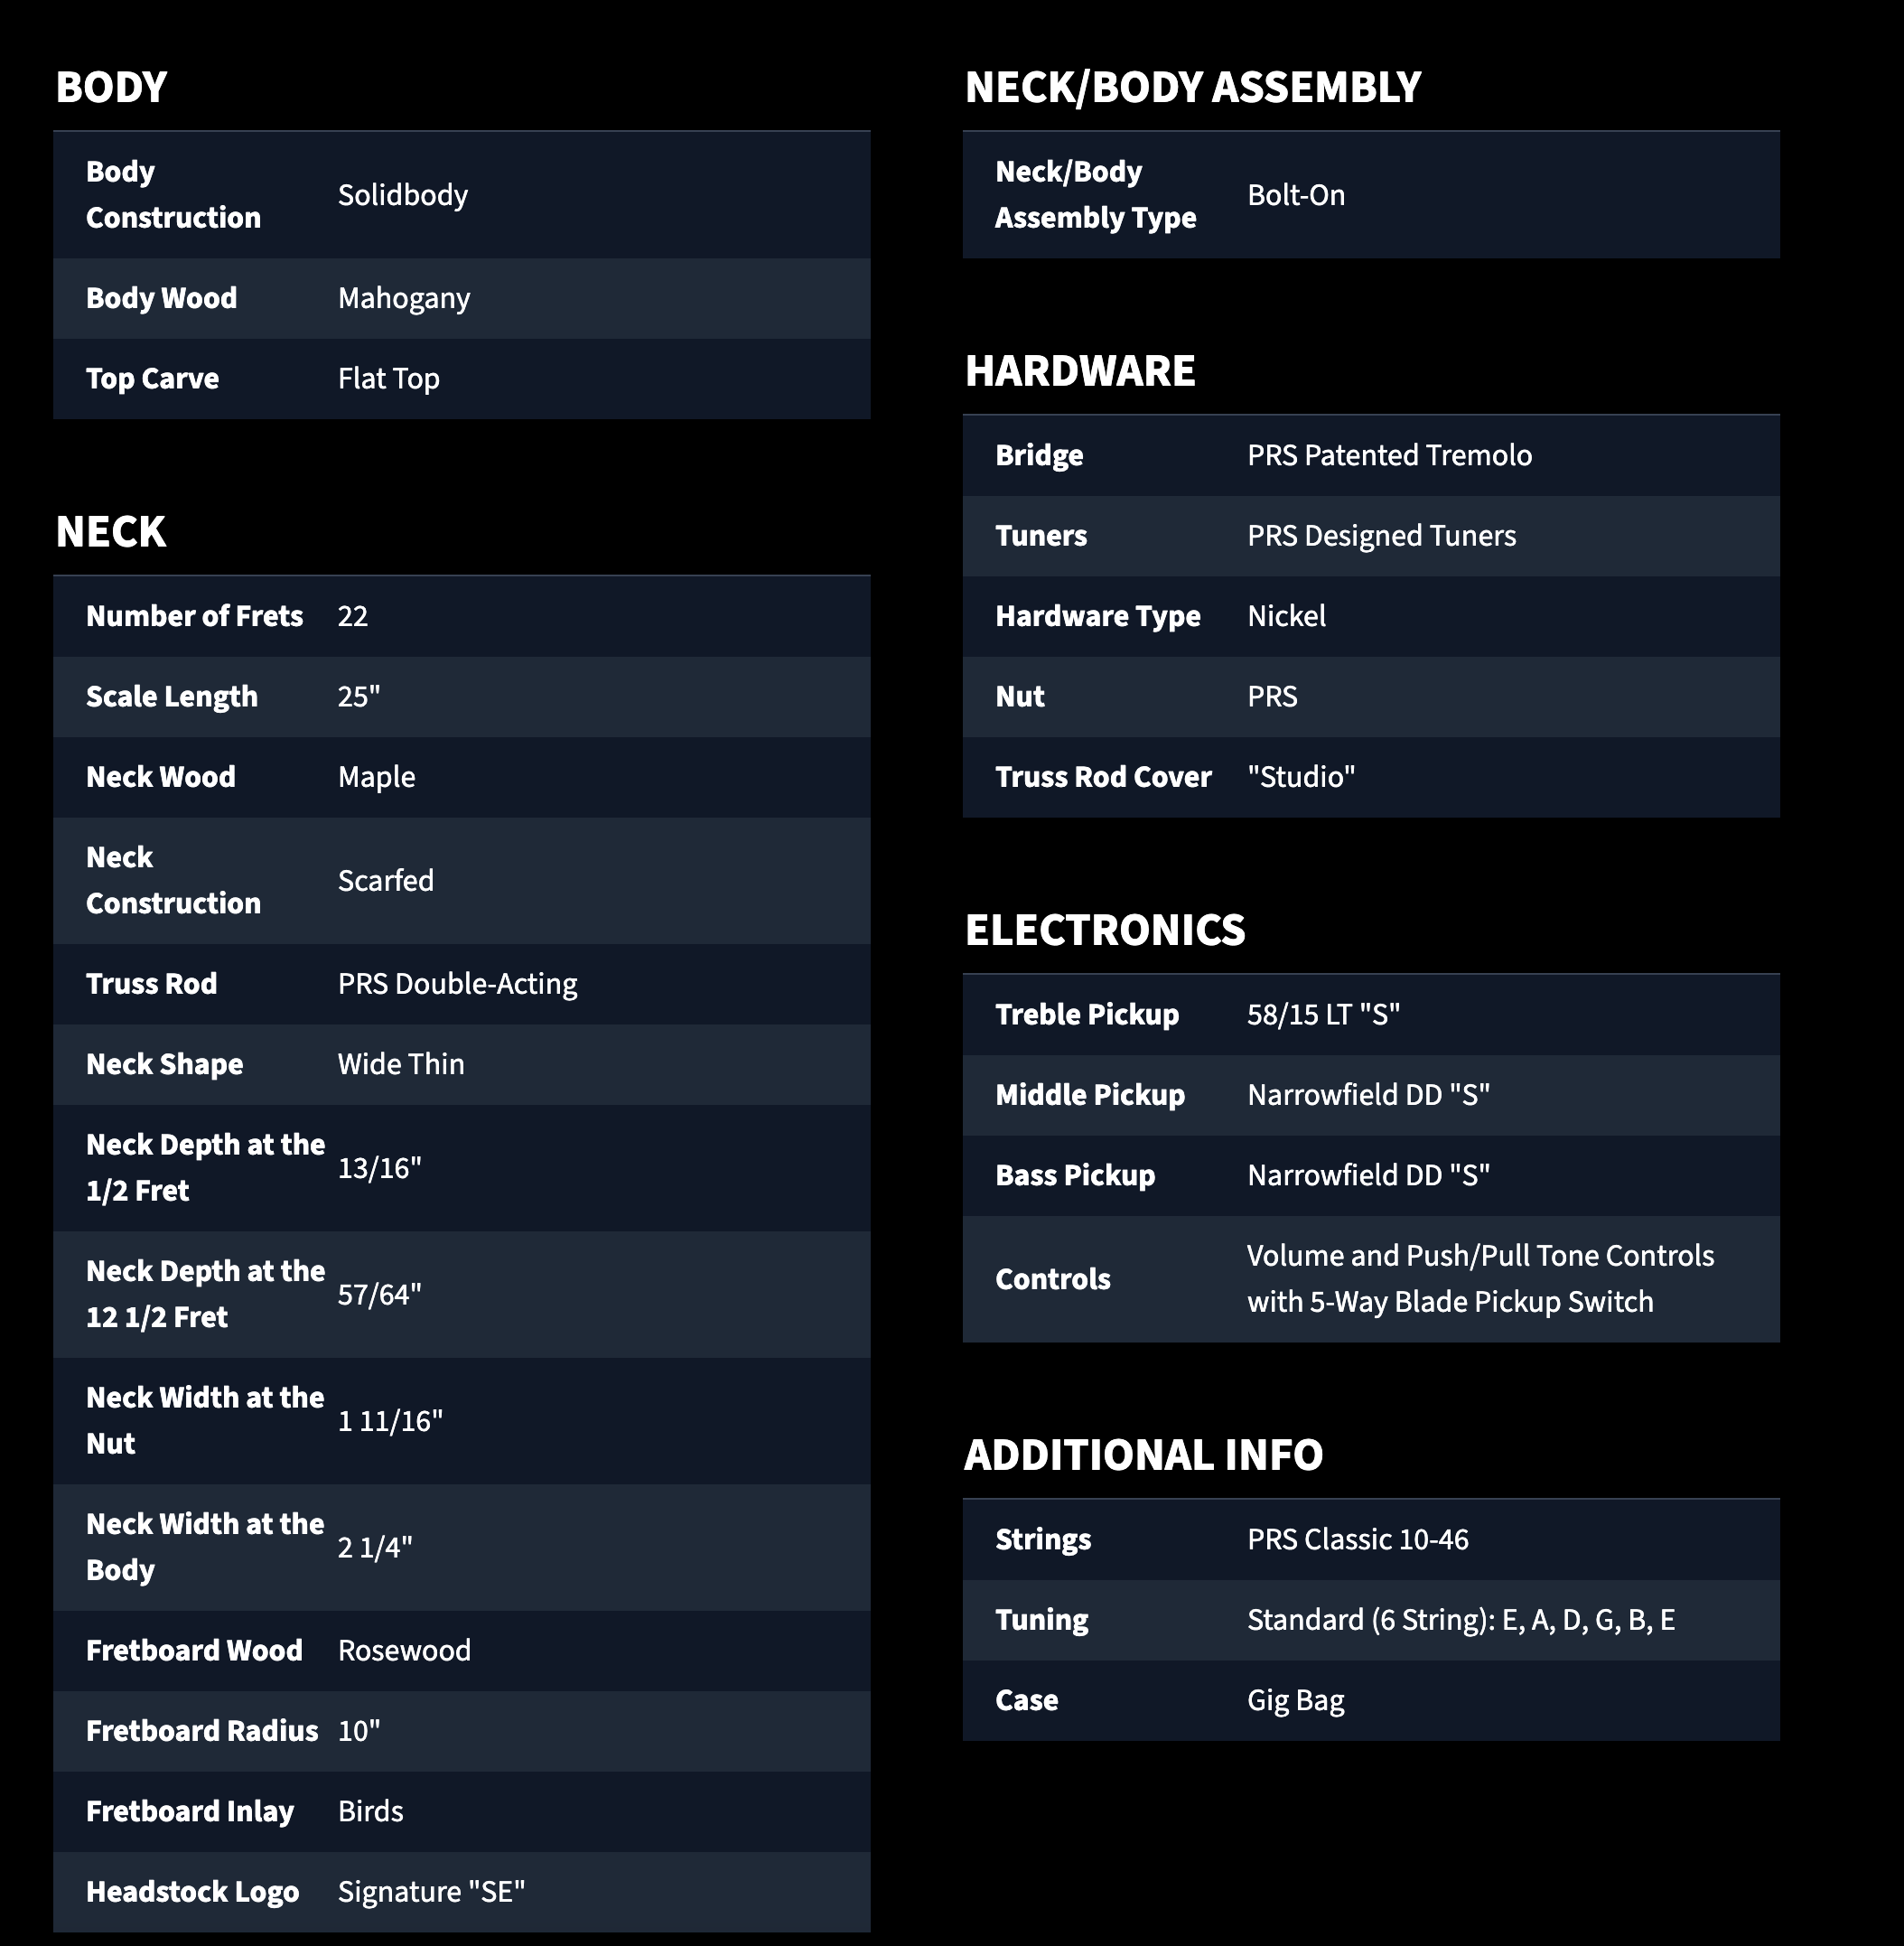
Task: Click the Tuning Standard 6 String value
Action: coord(1461,1620)
